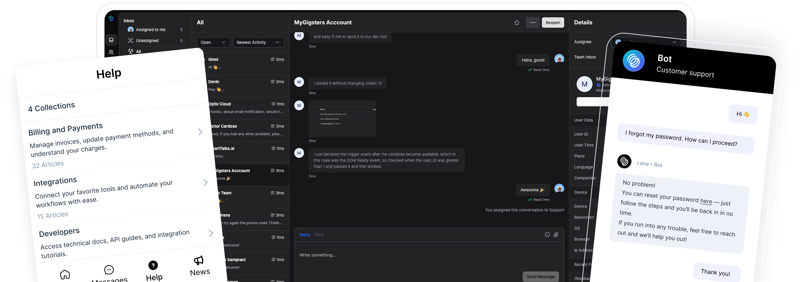The width and height of the screenshot is (804, 282).
Task: Go to Home tab in help widget
Action: pos(65,274)
